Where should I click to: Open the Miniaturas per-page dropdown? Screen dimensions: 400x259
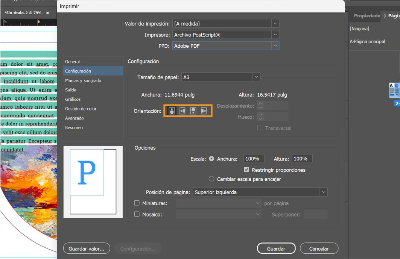[x=219, y=203]
